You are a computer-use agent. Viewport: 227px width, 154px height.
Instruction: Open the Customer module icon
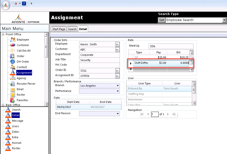click(13, 45)
